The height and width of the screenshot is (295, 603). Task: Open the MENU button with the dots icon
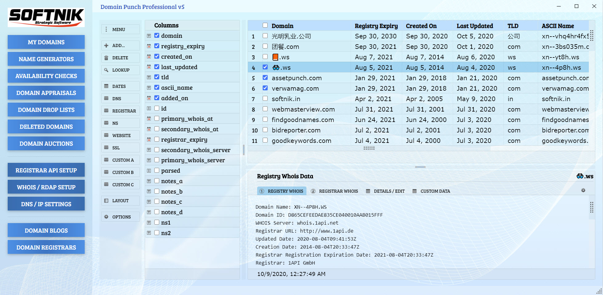tap(120, 29)
